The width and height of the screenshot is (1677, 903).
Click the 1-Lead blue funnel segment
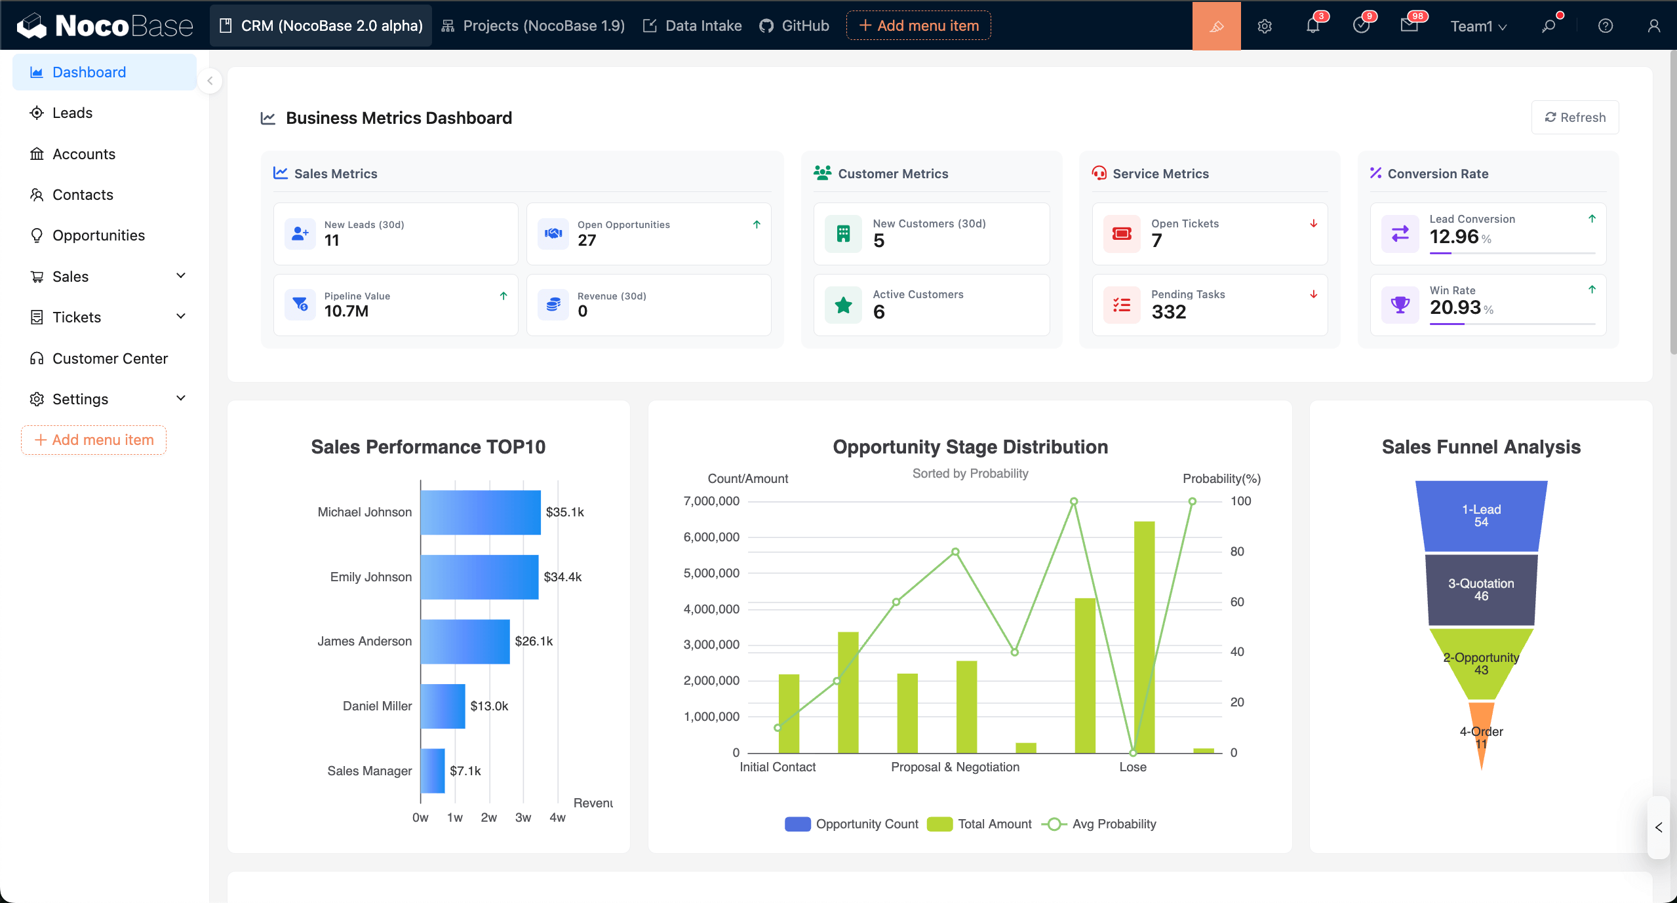[1481, 516]
